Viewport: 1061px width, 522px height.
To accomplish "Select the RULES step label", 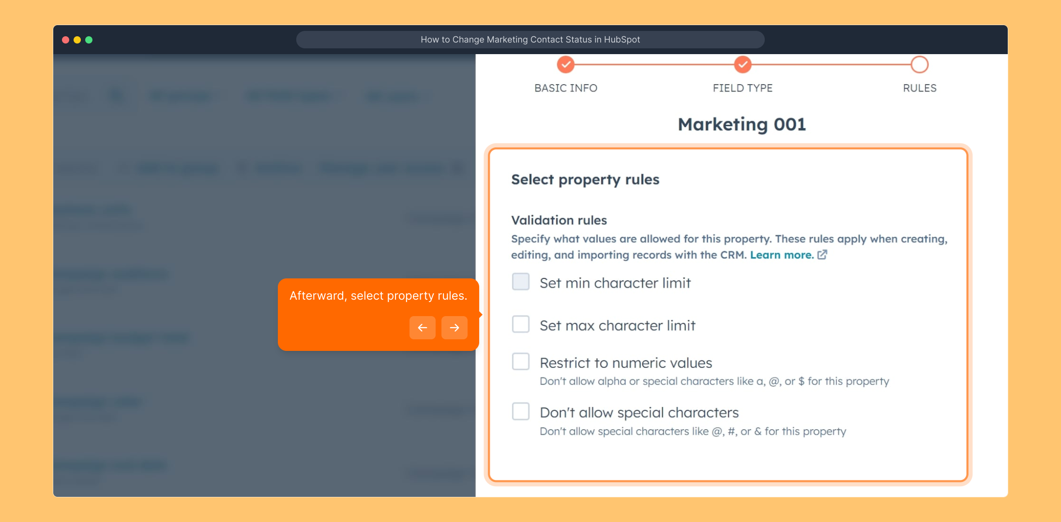I will point(919,88).
